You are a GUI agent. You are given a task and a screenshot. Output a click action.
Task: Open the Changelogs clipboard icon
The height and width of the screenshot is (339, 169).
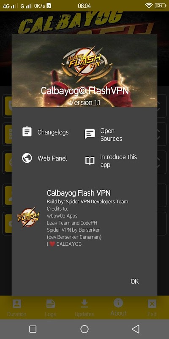pyautogui.click(x=27, y=132)
